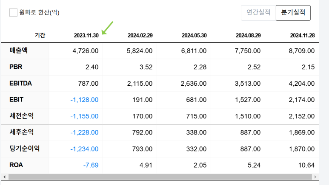Click the 세후손익 value 338.00
The width and height of the screenshot is (329, 185).
196,132
